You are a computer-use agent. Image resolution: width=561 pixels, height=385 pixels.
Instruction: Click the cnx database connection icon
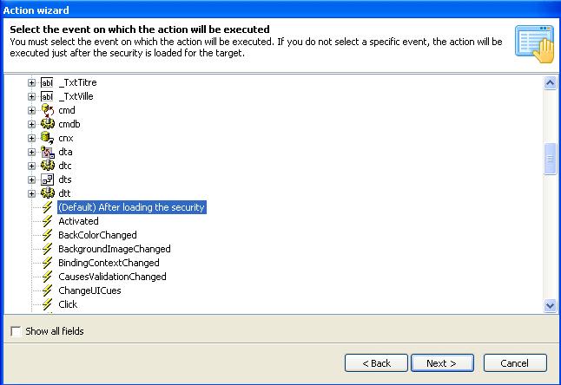[x=48, y=138]
